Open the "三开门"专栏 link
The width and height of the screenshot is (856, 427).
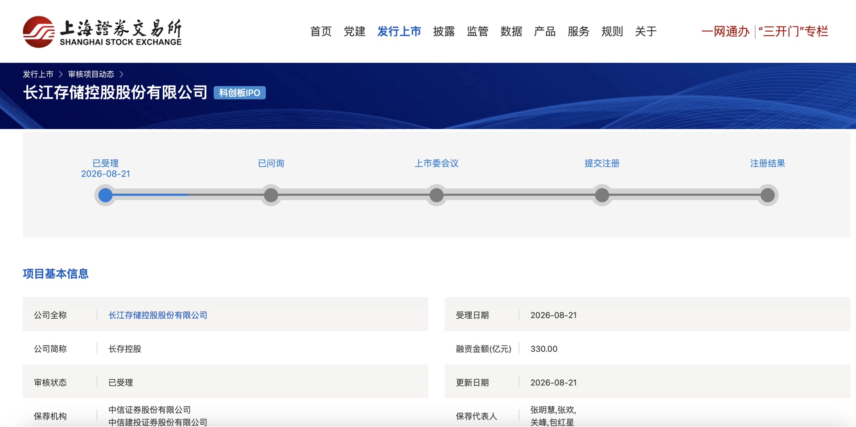pos(793,32)
